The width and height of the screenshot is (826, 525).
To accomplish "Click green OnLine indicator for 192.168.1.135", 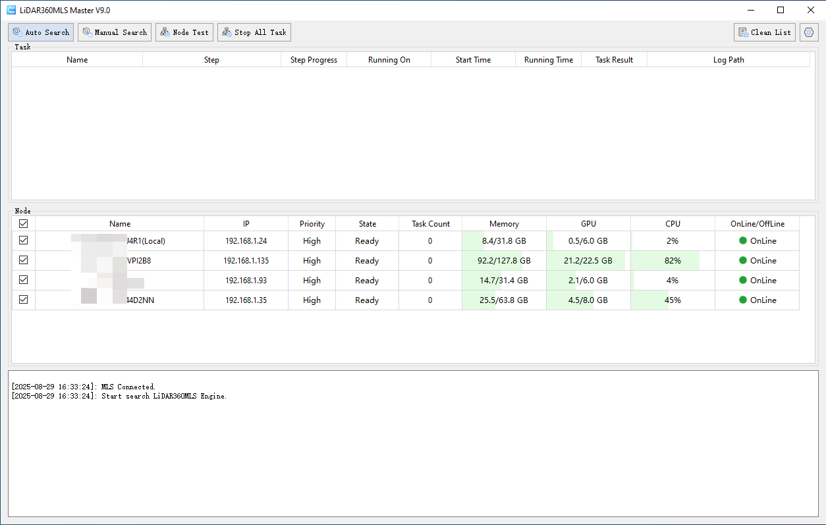I will pos(743,261).
